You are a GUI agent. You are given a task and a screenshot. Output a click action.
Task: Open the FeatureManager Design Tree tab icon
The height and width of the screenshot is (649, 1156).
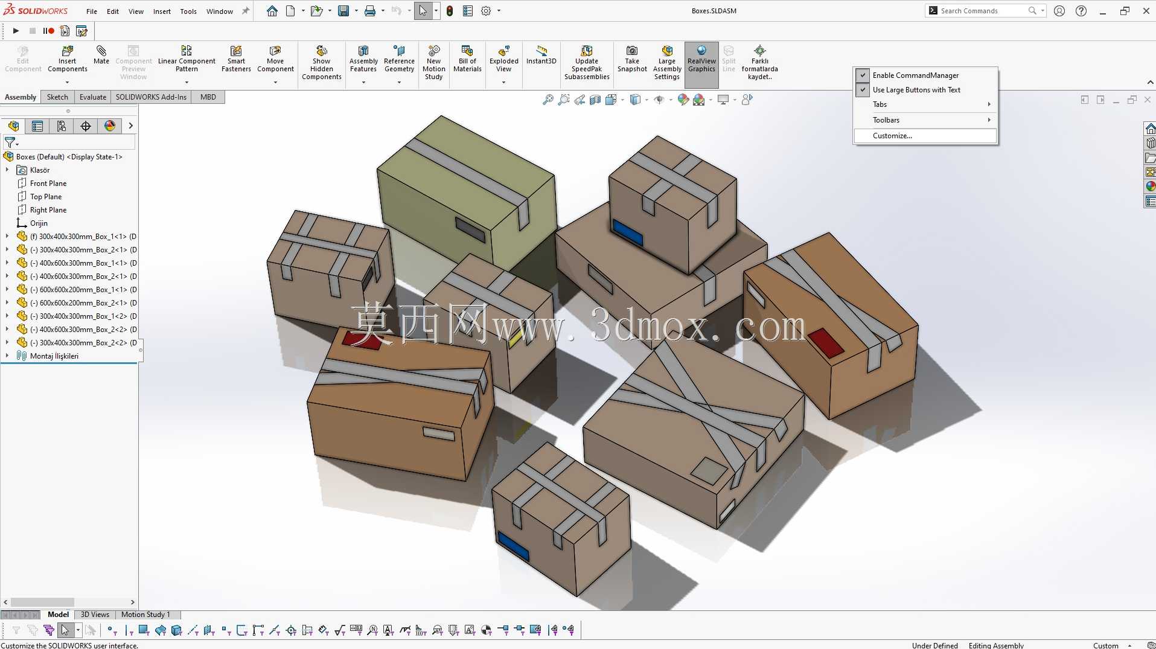[x=13, y=126]
